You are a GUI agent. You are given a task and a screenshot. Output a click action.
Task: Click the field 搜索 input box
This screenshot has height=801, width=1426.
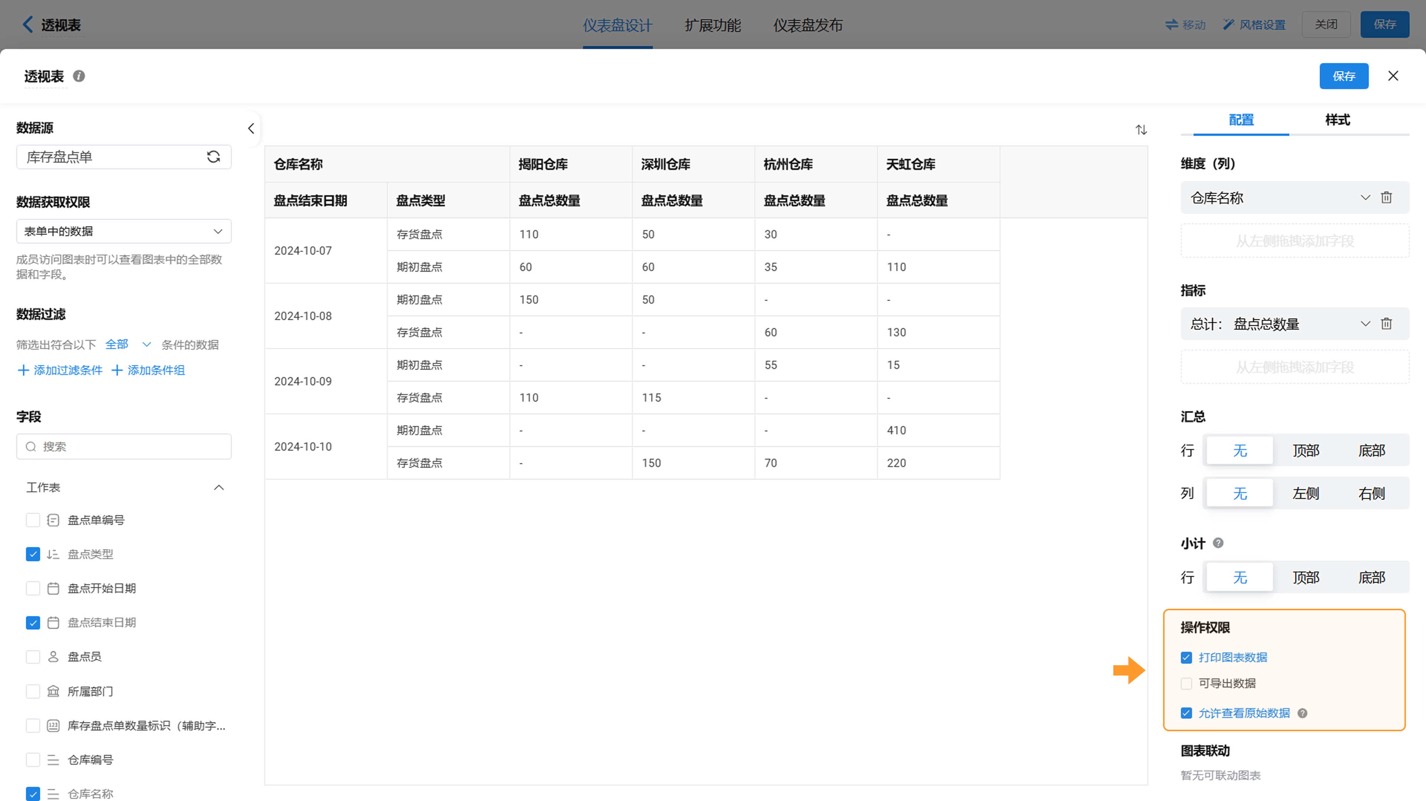(x=124, y=447)
